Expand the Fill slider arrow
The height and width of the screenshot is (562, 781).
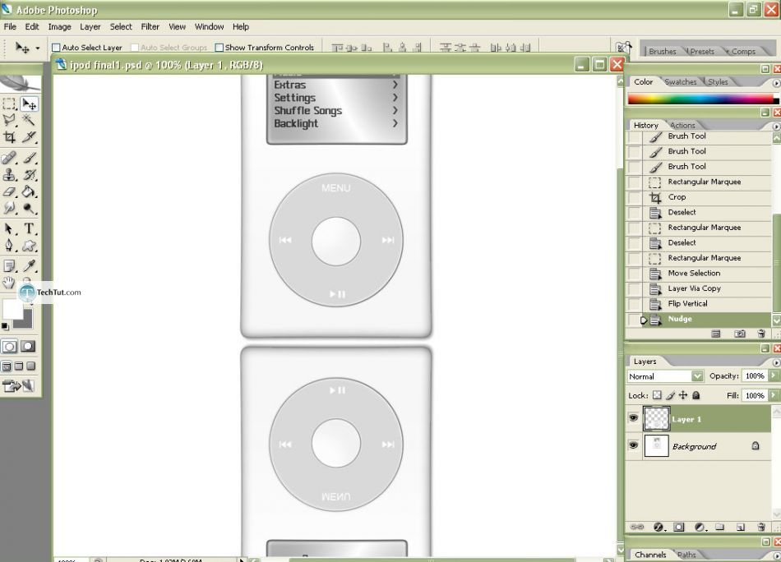[x=774, y=395]
